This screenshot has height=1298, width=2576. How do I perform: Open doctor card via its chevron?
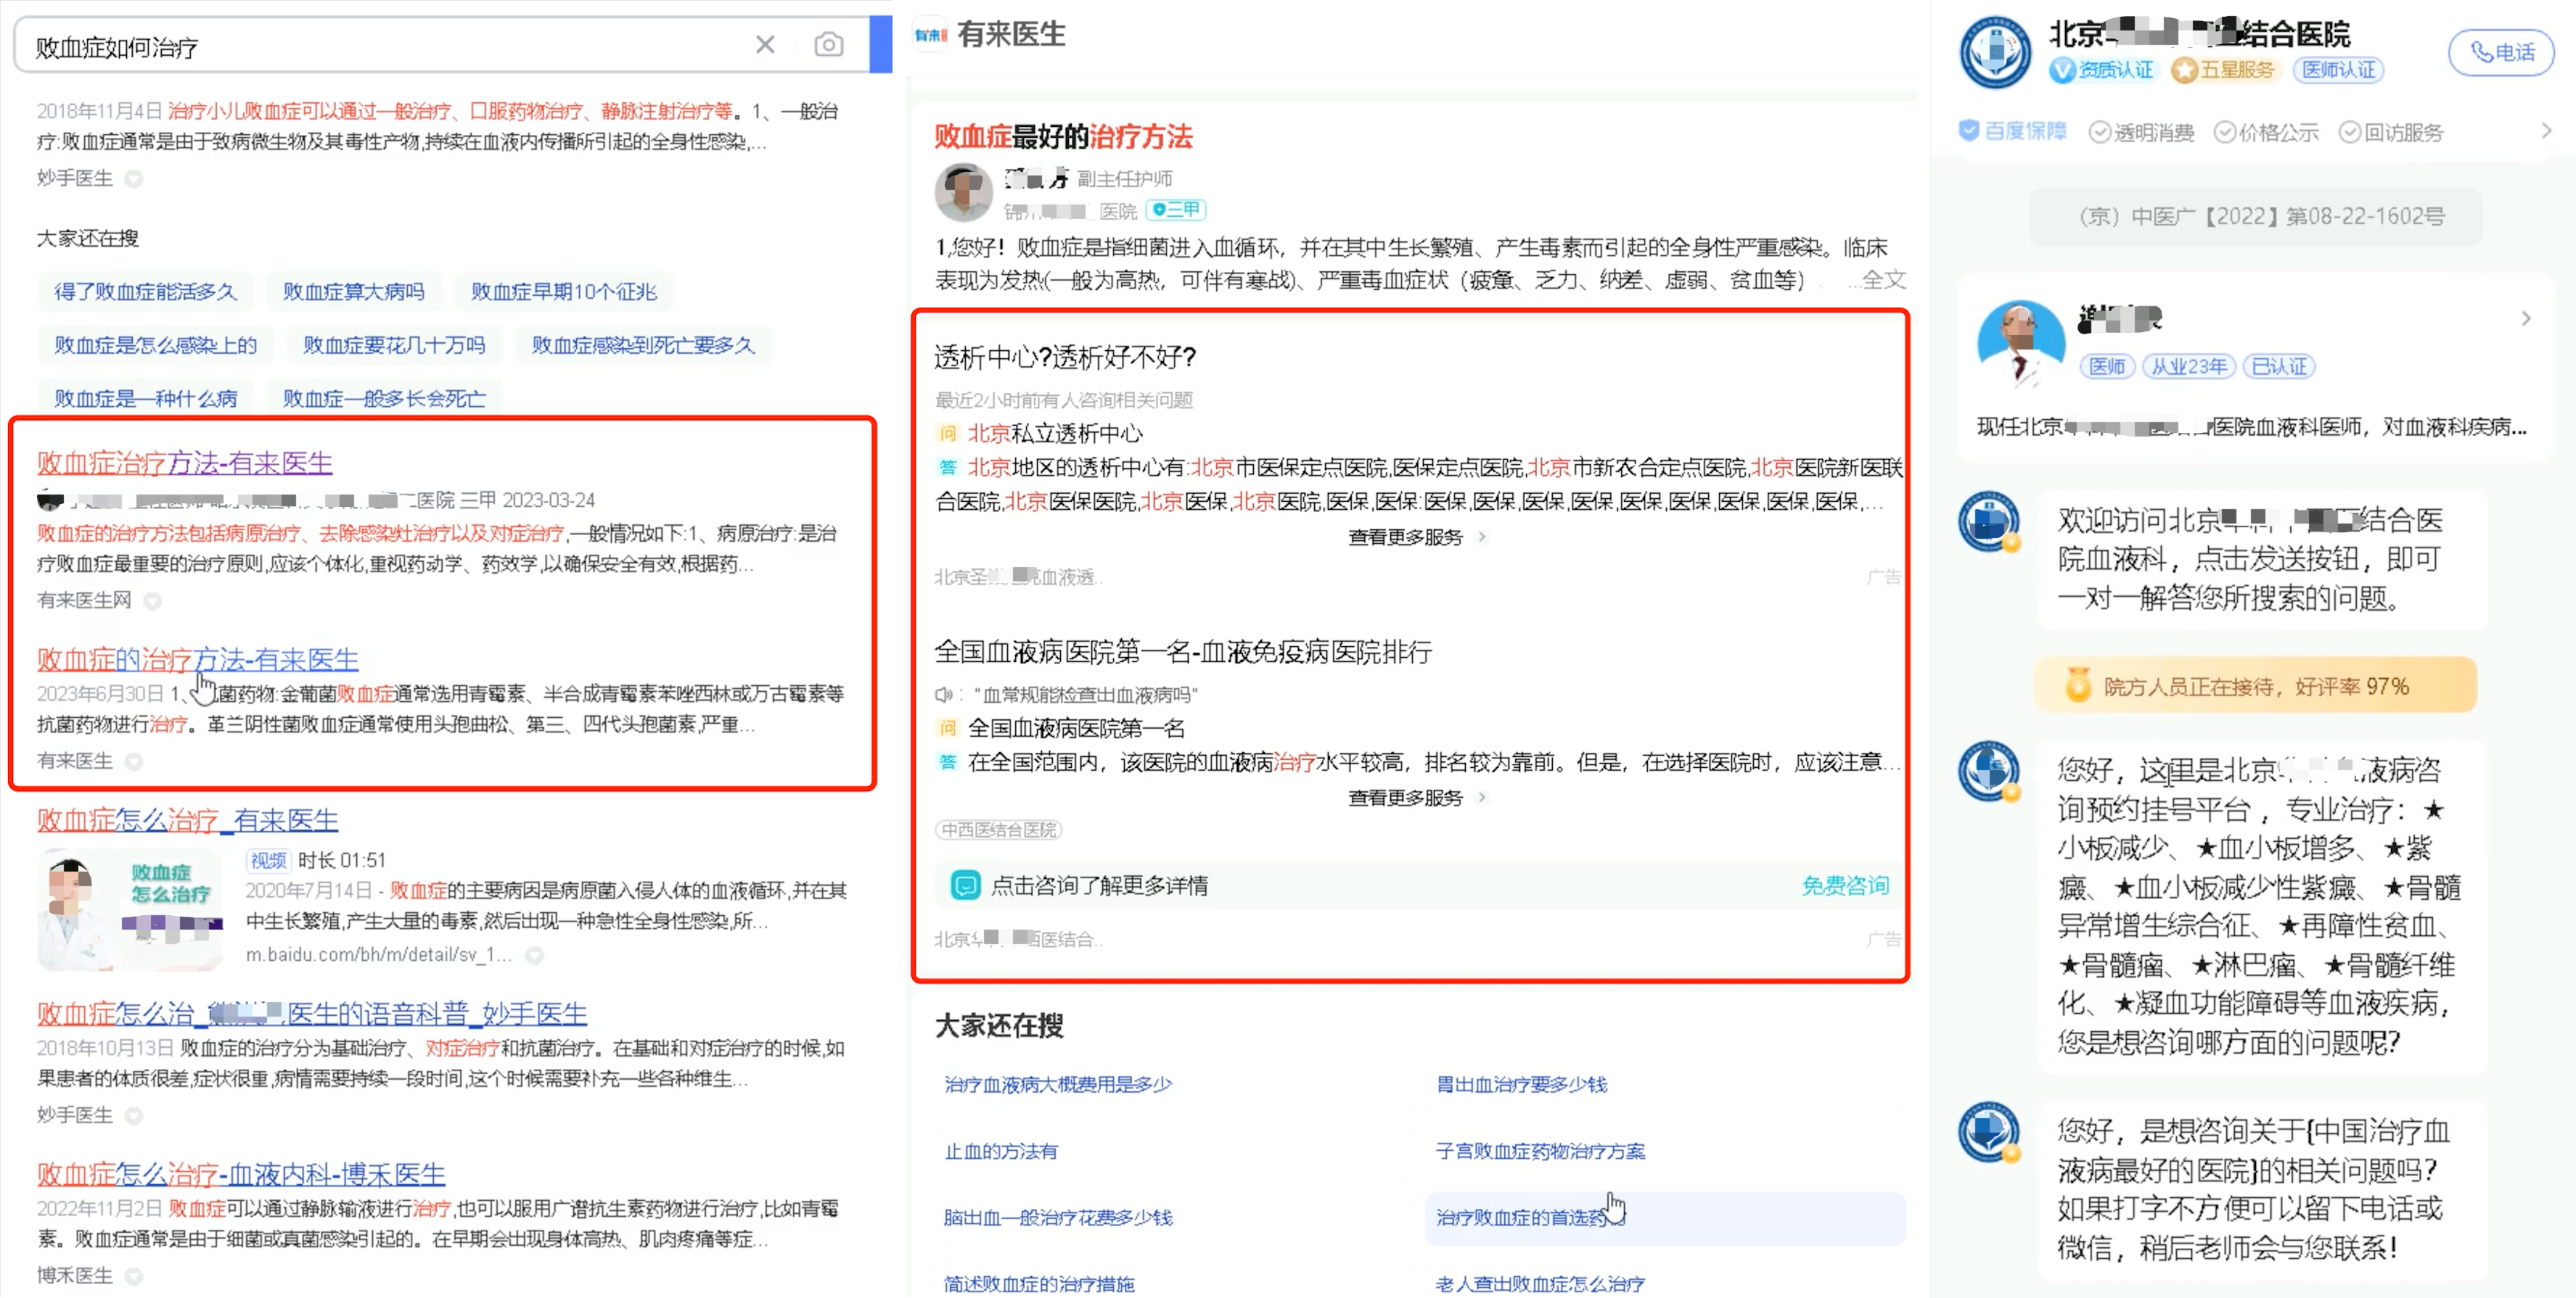click(x=2526, y=319)
